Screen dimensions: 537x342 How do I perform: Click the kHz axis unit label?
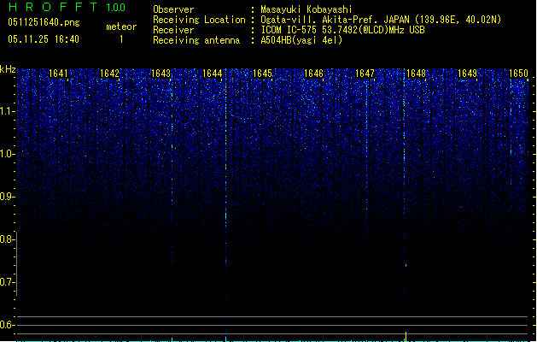click(x=8, y=69)
